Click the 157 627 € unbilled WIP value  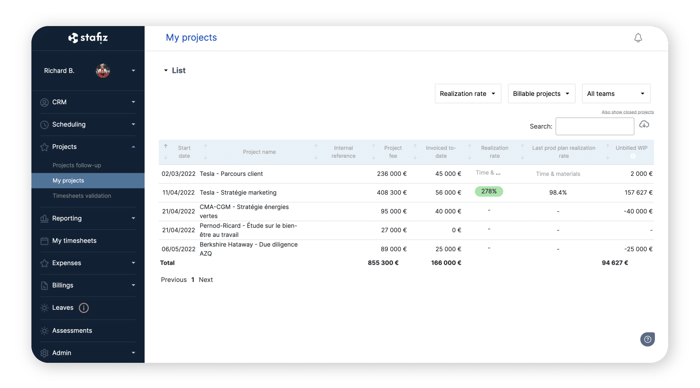(639, 193)
